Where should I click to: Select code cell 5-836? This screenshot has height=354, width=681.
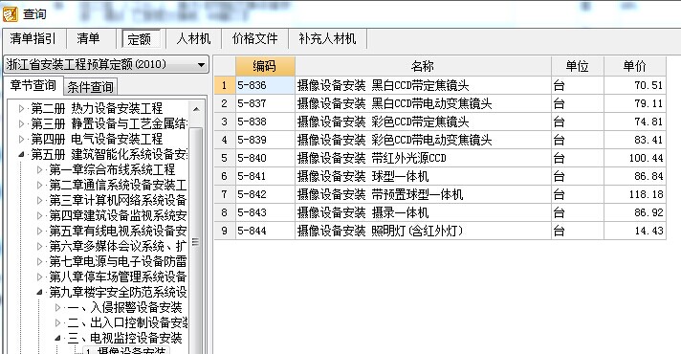click(x=265, y=85)
